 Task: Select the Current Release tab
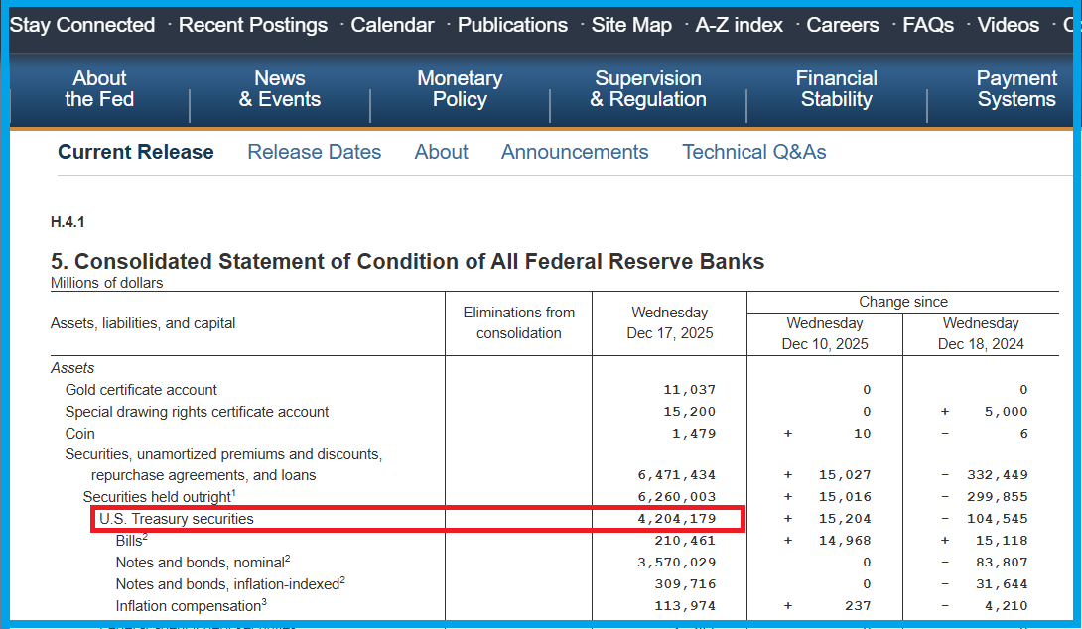click(x=136, y=152)
